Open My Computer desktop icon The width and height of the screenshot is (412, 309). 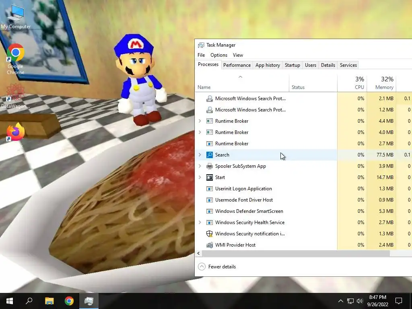pos(16,16)
